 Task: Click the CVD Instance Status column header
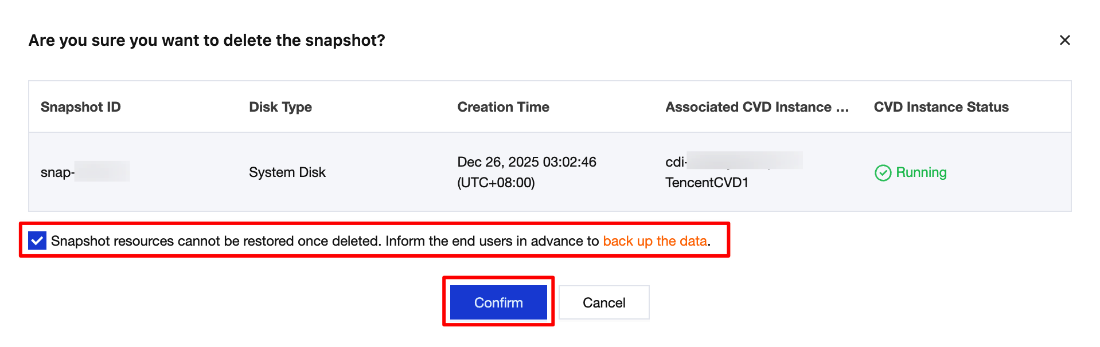[x=941, y=107]
